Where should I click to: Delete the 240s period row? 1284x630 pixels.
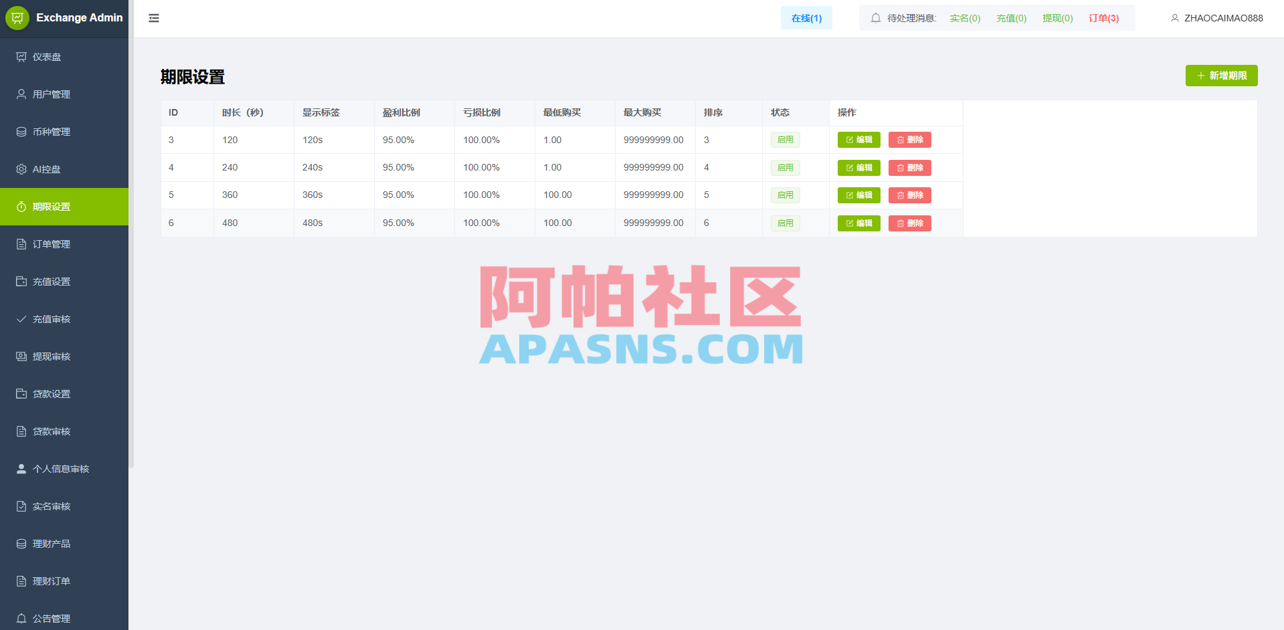coord(909,168)
